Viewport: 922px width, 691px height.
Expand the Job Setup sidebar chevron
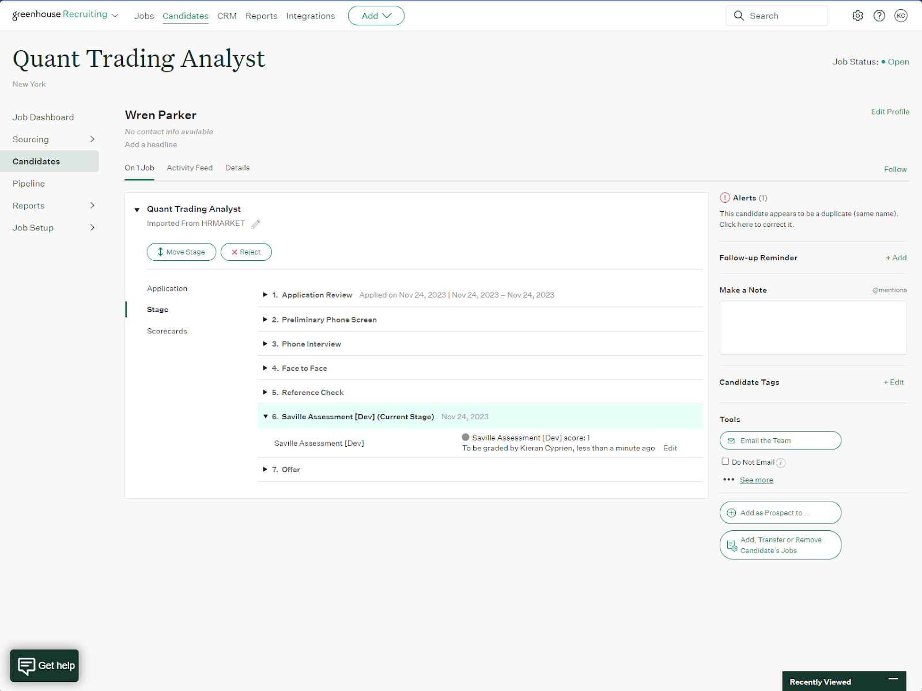click(x=92, y=227)
